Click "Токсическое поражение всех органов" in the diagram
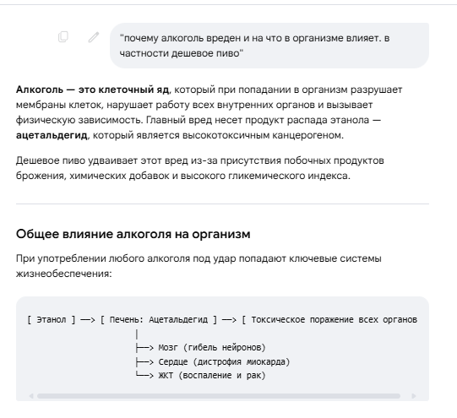This screenshot has height=418, width=457. click(334, 320)
